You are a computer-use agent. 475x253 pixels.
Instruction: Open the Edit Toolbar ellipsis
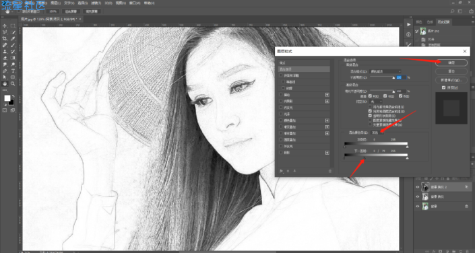(x=5, y=90)
